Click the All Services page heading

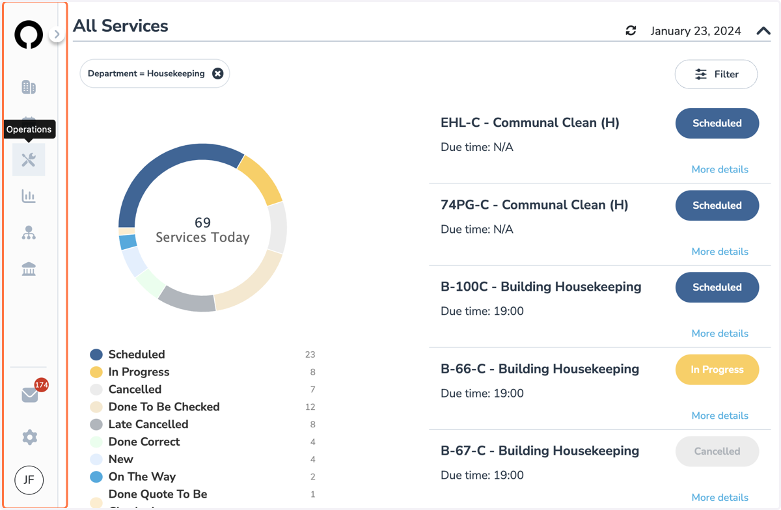click(x=120, y=26)
